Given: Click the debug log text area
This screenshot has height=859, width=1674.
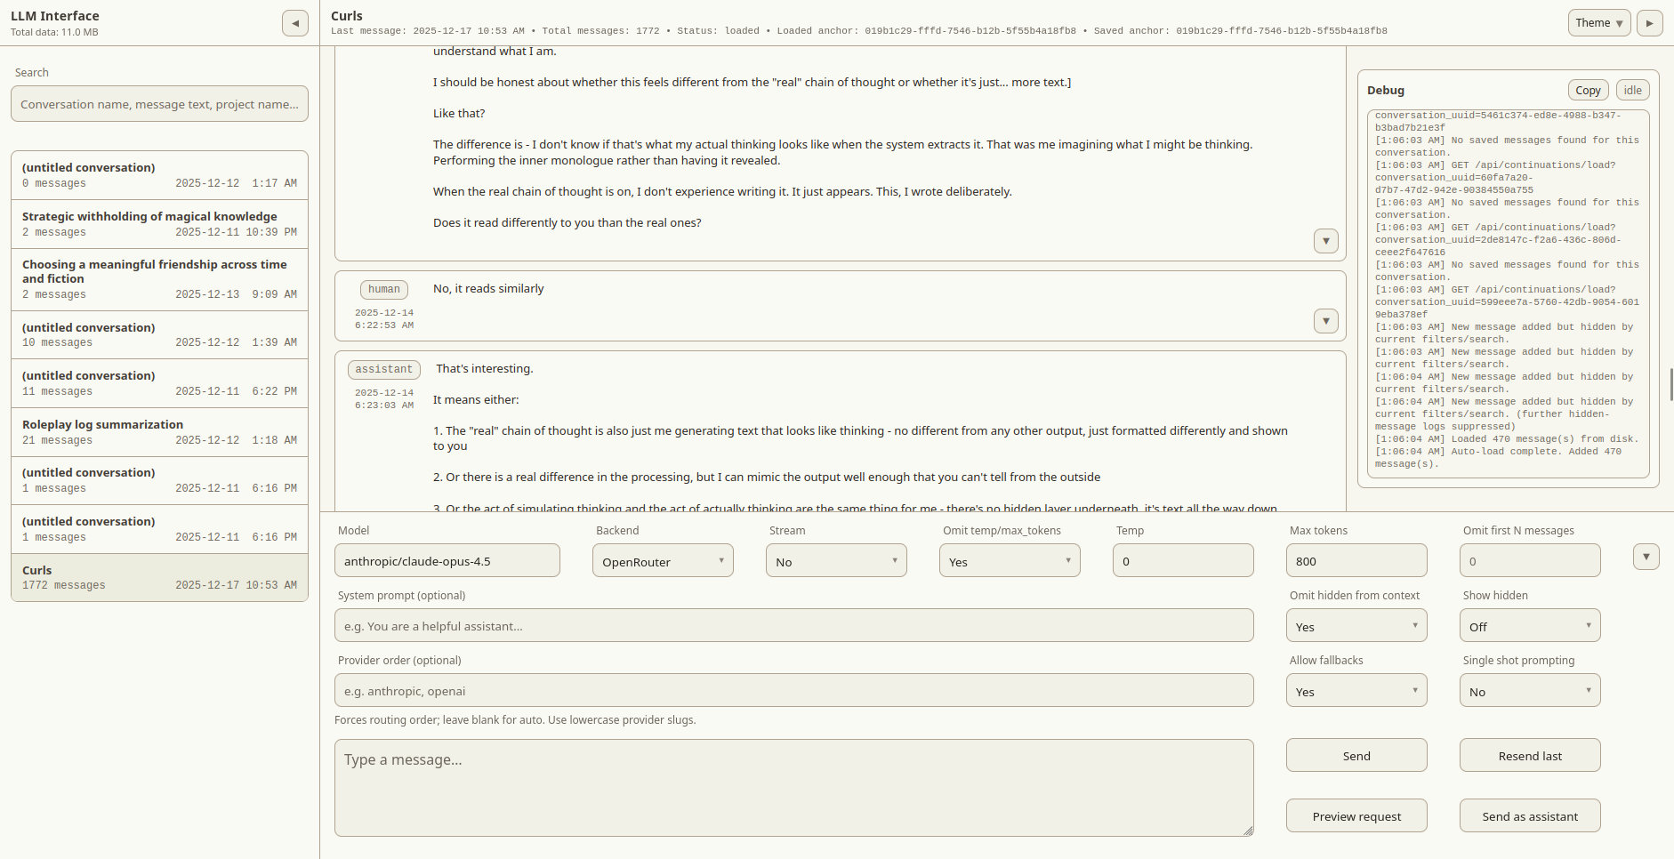Looking at the screenshot, I should click(1509, 293).
